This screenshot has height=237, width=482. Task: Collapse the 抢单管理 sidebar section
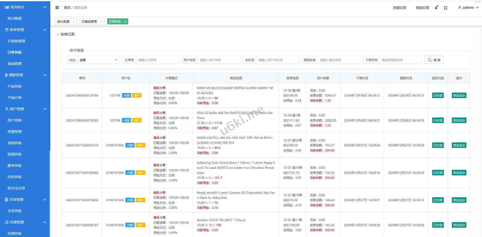pyautogui.click(x=45, y=30)
